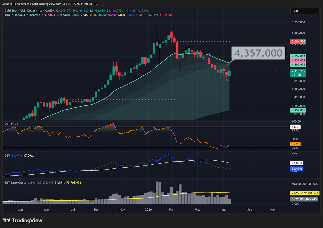Image resolution: width=323 pixels, height=228 pixels.
Task: Click the 4,357.000 price callout bubble
Action: (x=258, y=53)
